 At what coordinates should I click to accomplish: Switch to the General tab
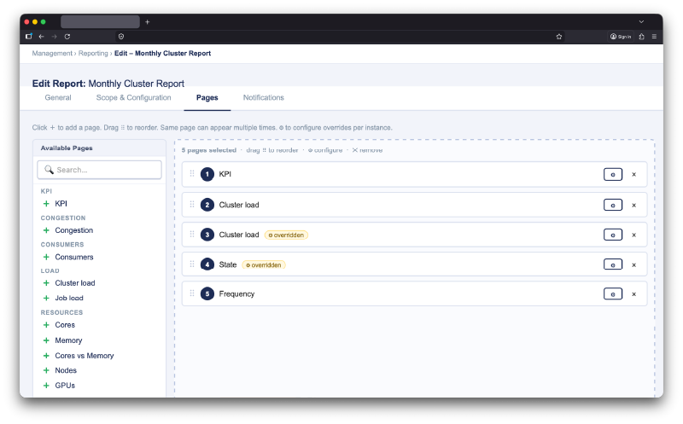58,98
